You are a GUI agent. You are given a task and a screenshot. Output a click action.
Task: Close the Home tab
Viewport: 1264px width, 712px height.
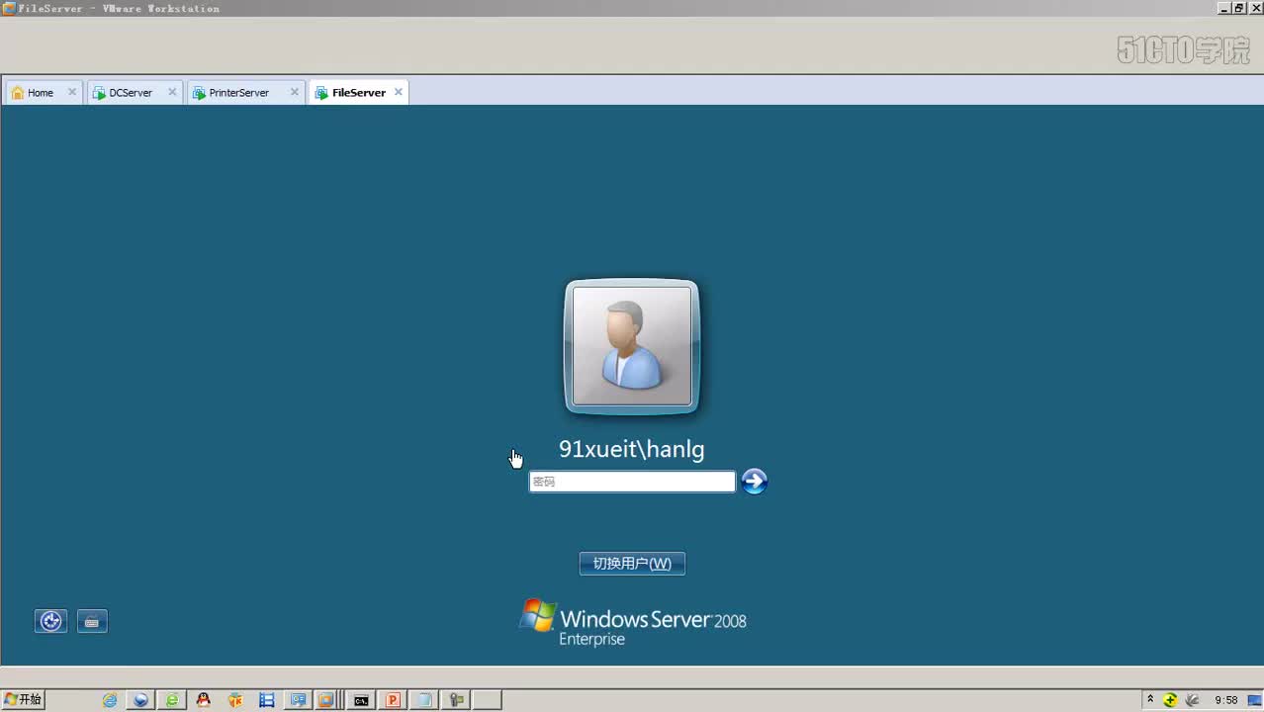coord(72,92)
